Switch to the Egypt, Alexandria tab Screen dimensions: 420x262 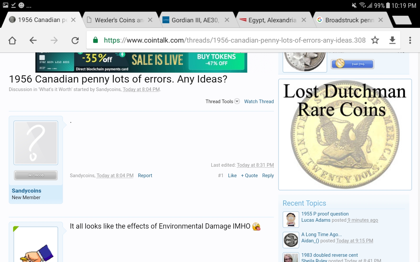click(x=272, y=20)
